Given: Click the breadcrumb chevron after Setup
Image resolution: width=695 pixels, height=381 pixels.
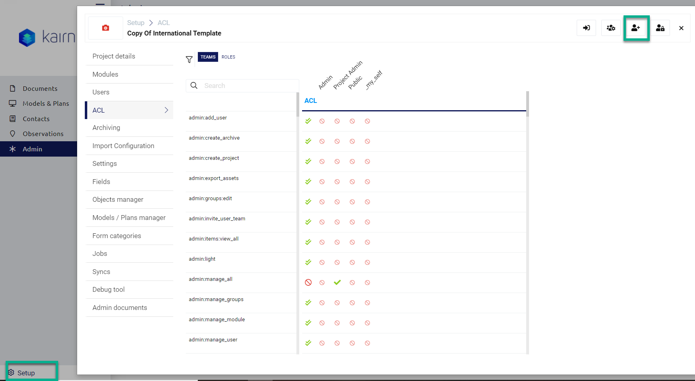Looking at the screenshot, I should tap(151, 23).
